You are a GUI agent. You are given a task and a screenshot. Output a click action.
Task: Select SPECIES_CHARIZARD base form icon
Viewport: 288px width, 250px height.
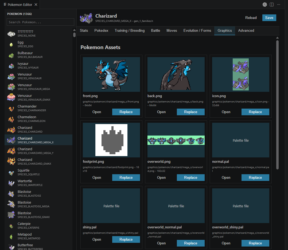pyautogui.click(x=11, y=130)
